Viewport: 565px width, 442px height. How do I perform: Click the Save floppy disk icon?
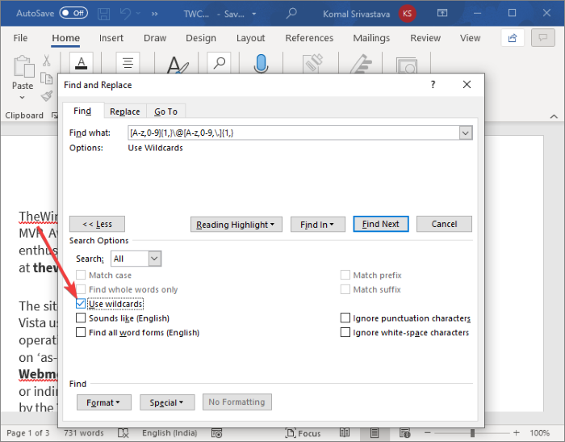[x=104, y=14]
